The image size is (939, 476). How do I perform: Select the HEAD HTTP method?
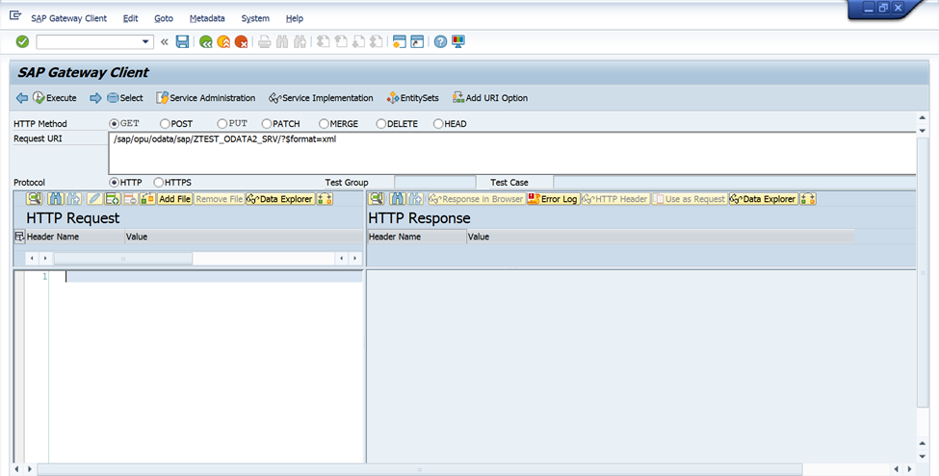click(438, 124)
